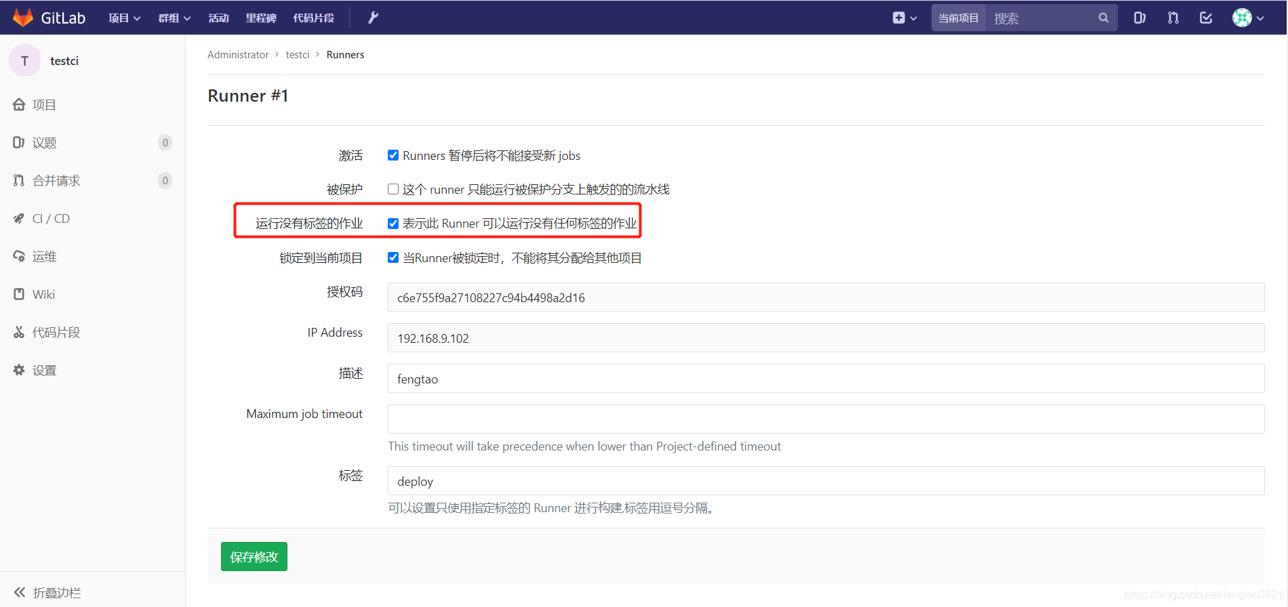Screen dimensions: 1288x607
Task: Click the 合并请求 count badge 0
Action: click(165, 180)
